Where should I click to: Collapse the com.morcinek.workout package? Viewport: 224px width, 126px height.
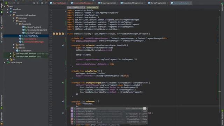point(11,15)
